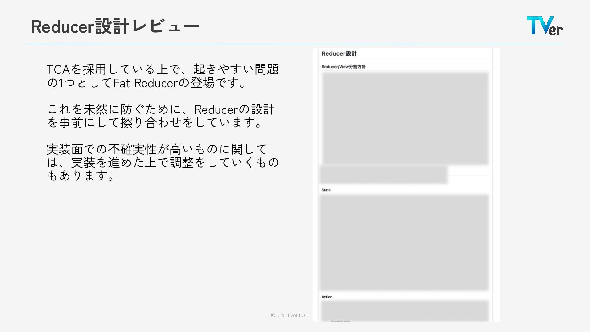Viewport: 590px width, 332px height.
Task: Click the small blurred strip above State
Action: click(383, 175)
